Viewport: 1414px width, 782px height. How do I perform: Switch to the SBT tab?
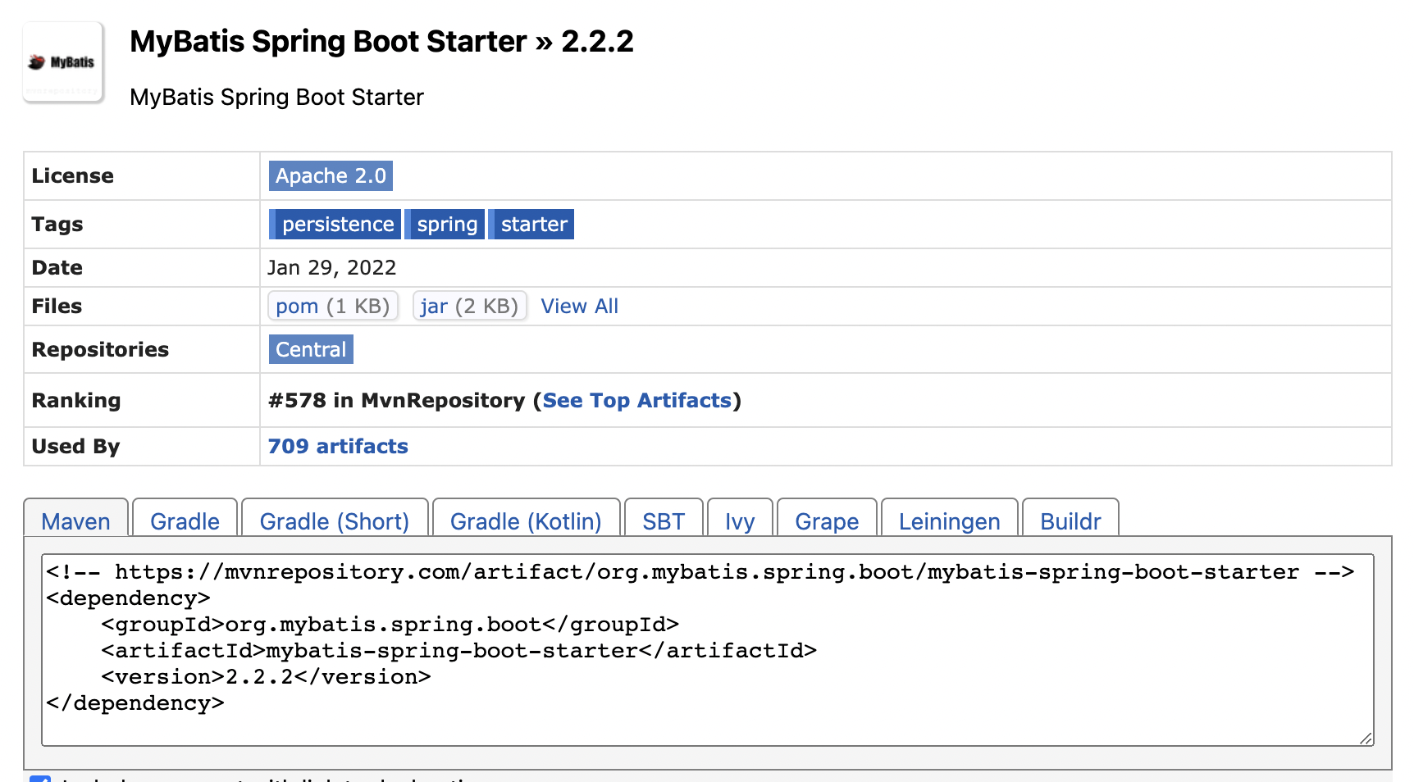[x=664, y=520]
